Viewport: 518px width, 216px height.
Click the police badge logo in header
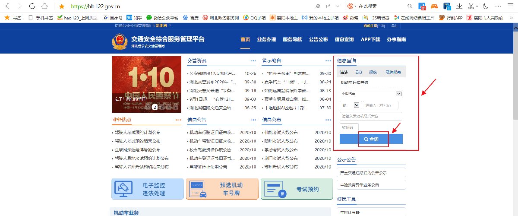coord(117,42)
